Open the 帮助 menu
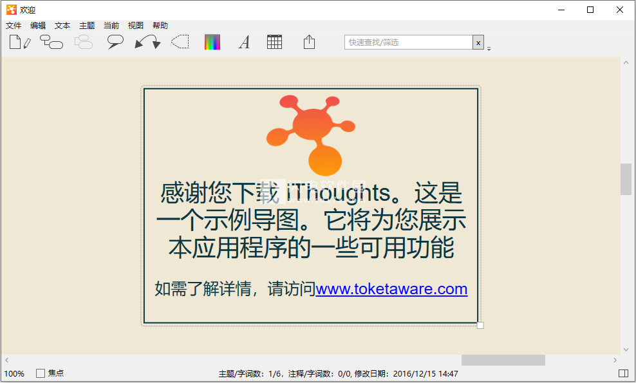This screenshot has width=636, height=383. pyautogui.click(x=160, y=26)
